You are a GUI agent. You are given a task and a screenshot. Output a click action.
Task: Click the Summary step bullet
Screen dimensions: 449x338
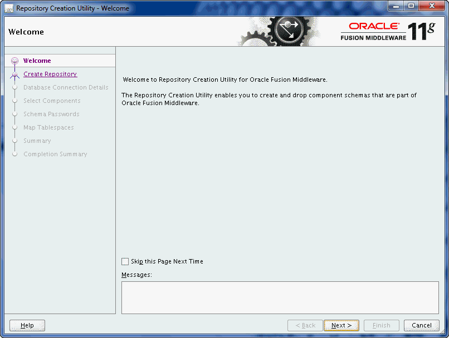(14, 141)
